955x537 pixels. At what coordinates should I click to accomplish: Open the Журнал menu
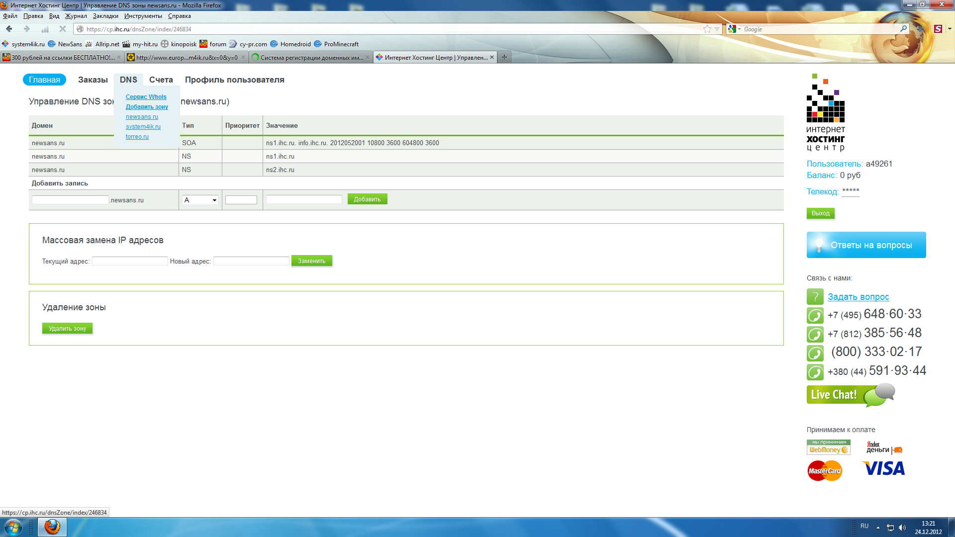point(76,16)
